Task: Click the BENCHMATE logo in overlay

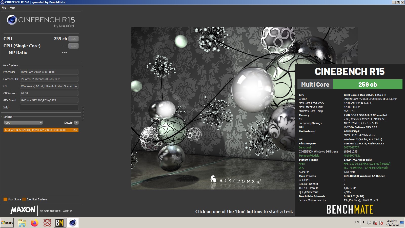Action: [x=350, y=210]
